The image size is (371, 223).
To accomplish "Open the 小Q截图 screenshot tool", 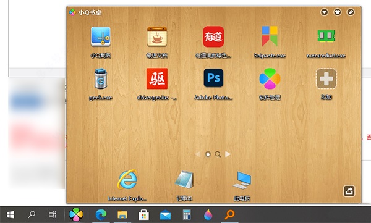I will 101,36.
